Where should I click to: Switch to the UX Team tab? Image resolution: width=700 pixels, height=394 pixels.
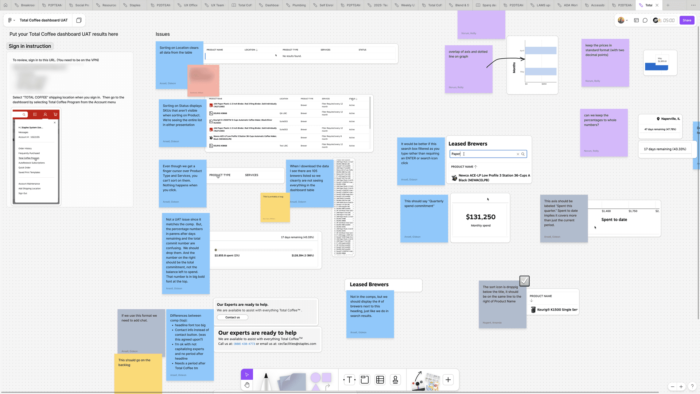pyautogui.click(x=215, y=5)
